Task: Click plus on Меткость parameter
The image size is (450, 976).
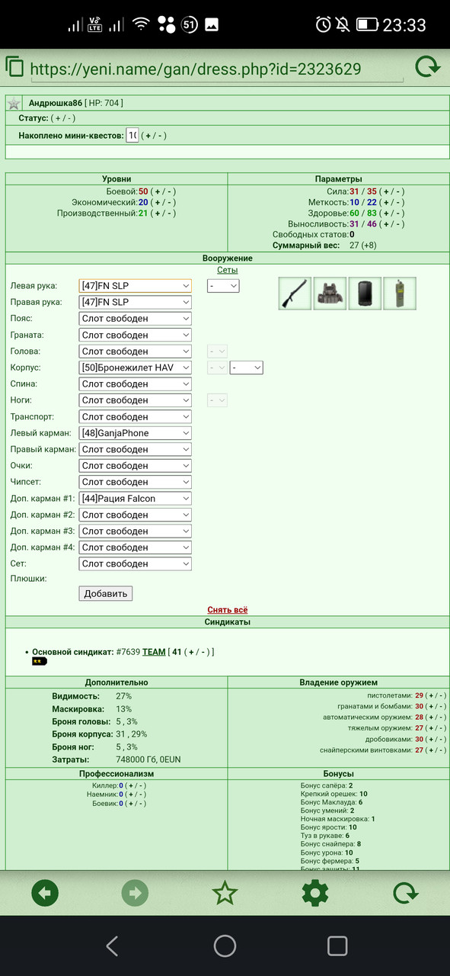Action: [x=385, y=202]
